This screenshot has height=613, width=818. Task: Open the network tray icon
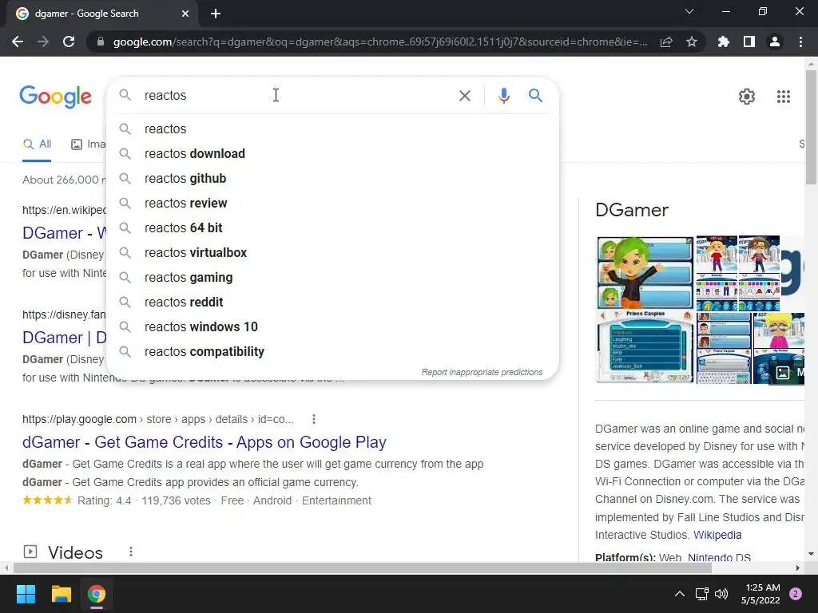tap(701, 594)
